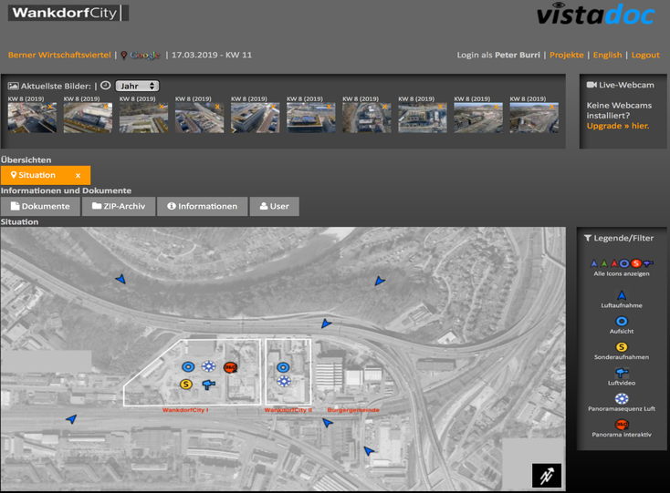Viewport: 670px width, 493px height.
Task: Open the Google maps link
Action: [141, 55]
